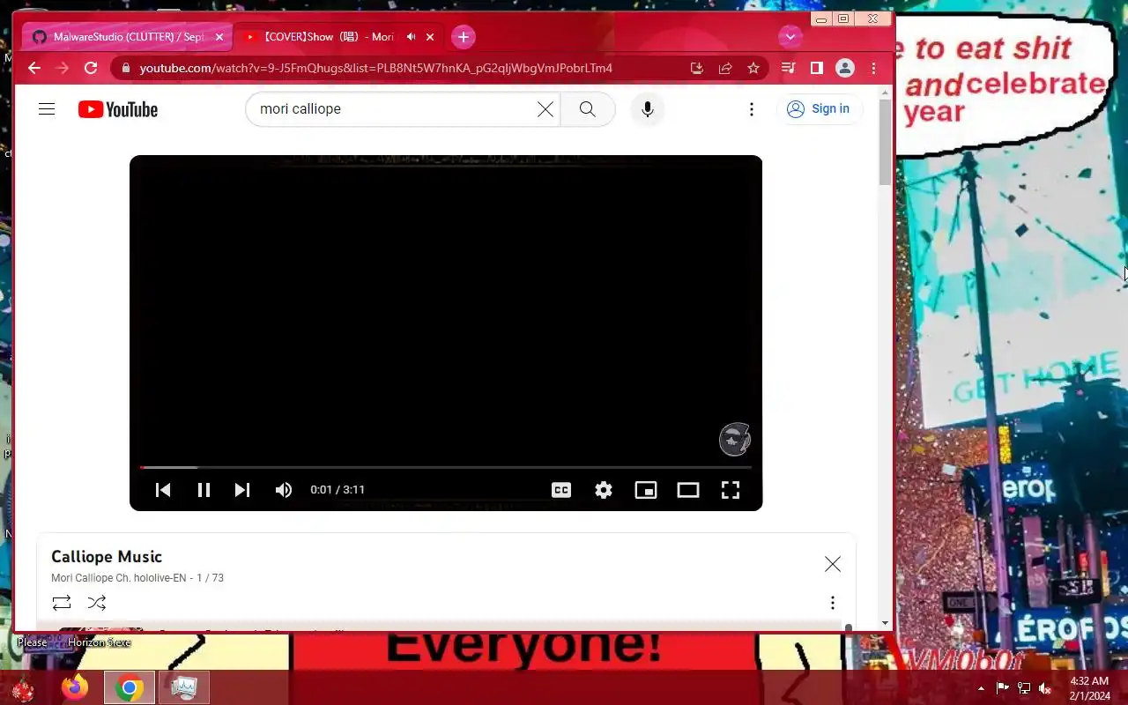Open the YouTube guide hamburger menu
Screen dimensions: 1128x705
click(x=47, y=109)
